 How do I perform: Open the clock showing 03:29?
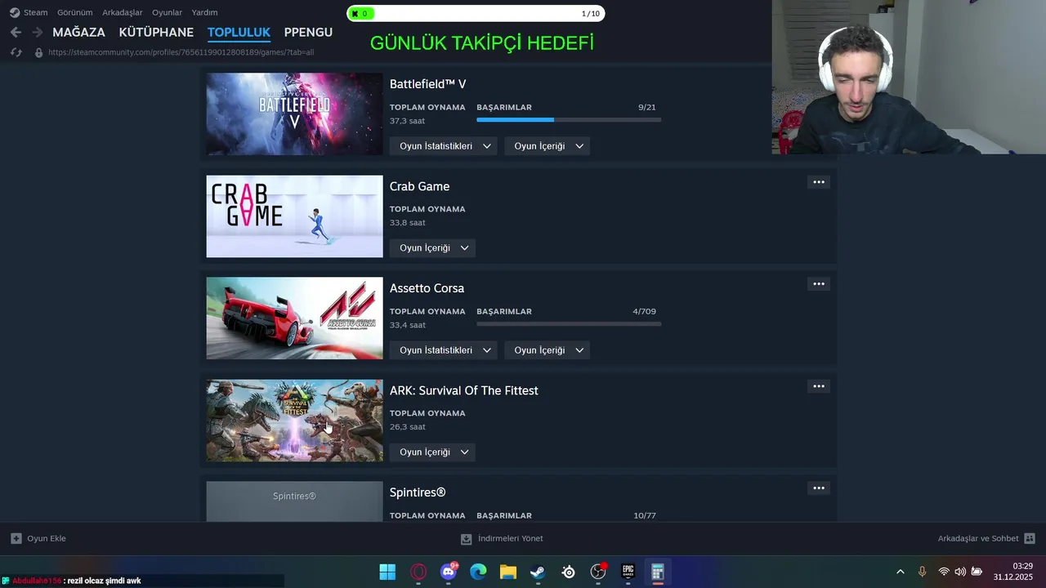coord(1022,566)
